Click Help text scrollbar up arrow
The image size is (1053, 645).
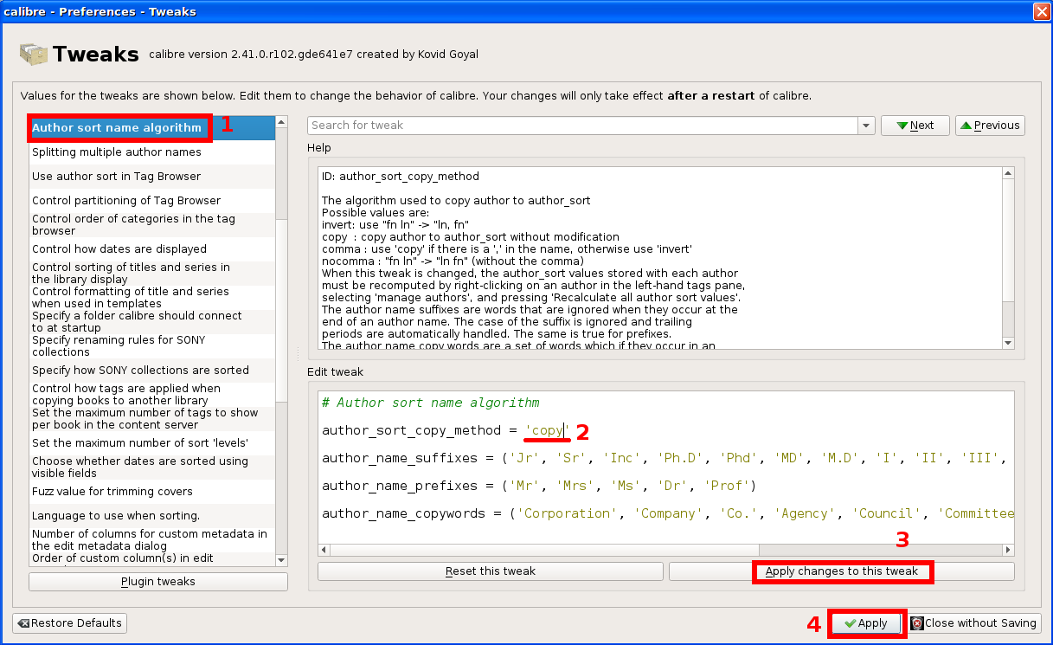pos(1007,173)
